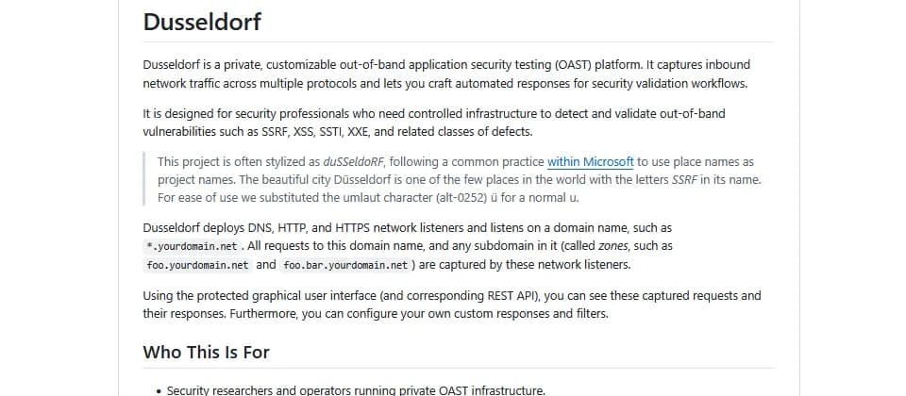Open the "within Microsoft" link
The image size is (906, 396).
click(590, 161)
